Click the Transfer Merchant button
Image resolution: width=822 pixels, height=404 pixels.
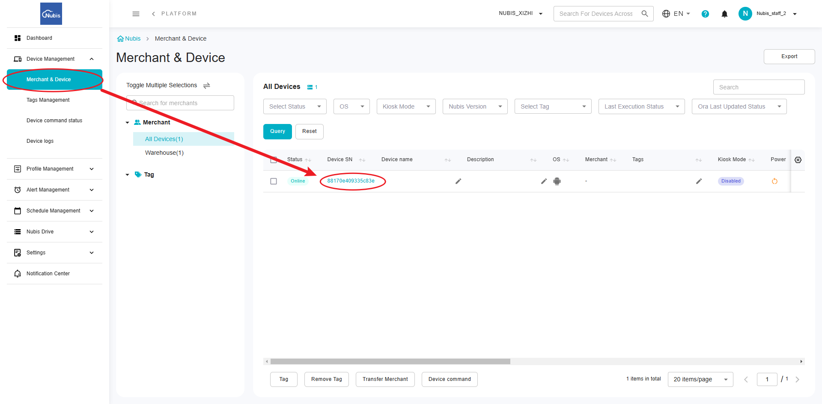(x=385, y=379)
